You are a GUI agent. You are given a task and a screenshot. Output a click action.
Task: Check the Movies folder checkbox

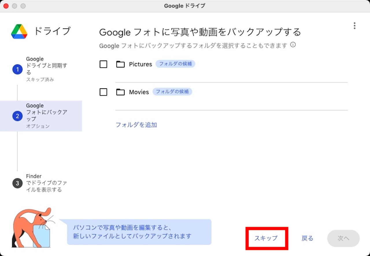click(103, 92)
